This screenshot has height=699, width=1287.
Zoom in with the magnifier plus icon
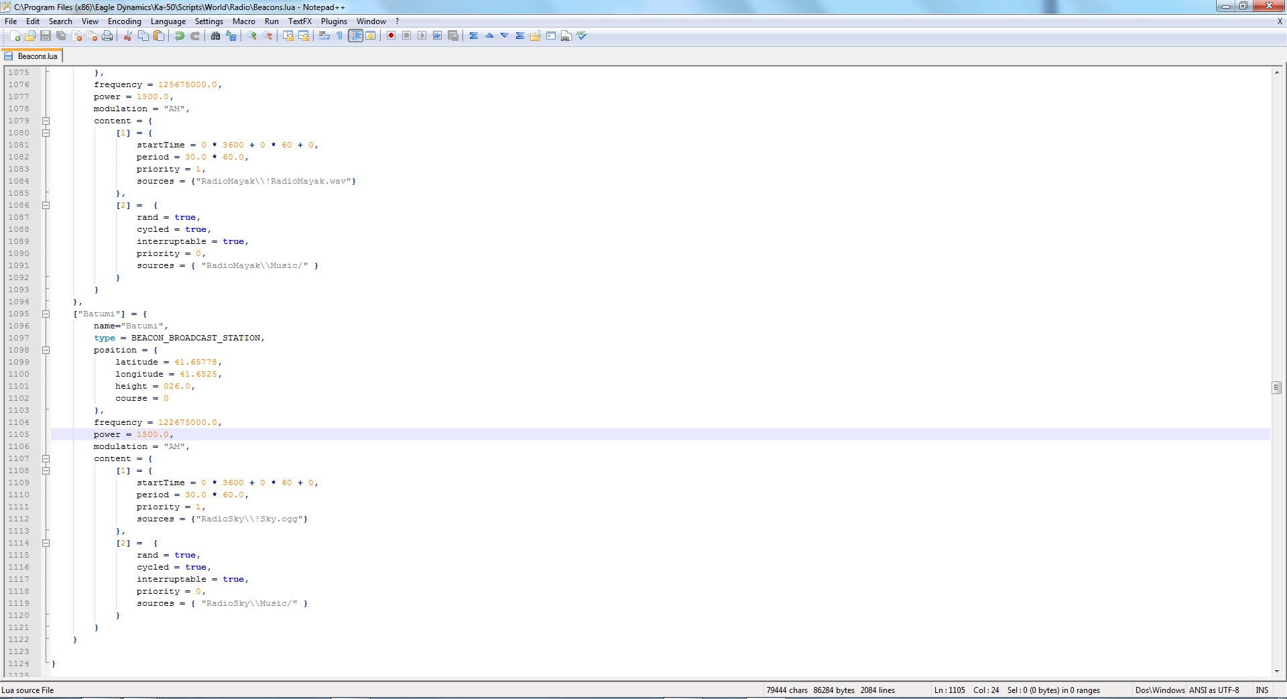tap(252, 36)
